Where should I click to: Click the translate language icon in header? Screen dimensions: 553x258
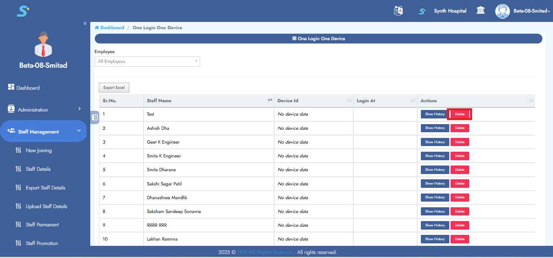(398, 11)
